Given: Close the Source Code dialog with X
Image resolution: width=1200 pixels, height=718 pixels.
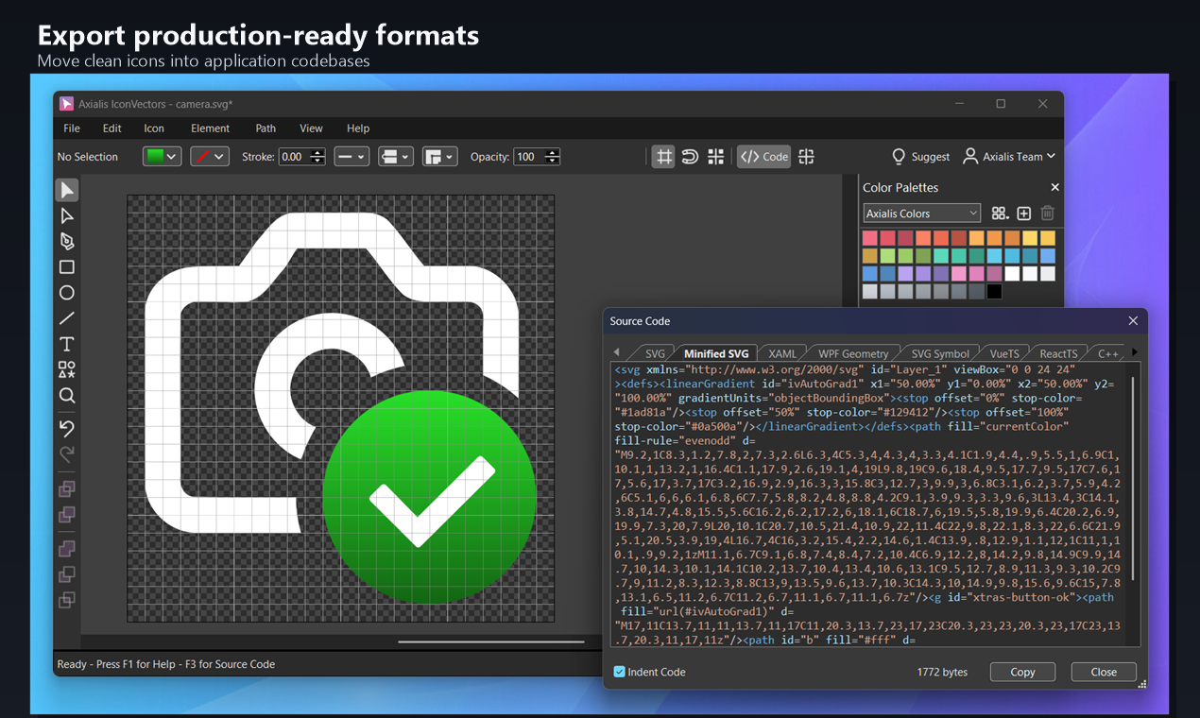Looking at the screenshot, I should [1134, 321].
